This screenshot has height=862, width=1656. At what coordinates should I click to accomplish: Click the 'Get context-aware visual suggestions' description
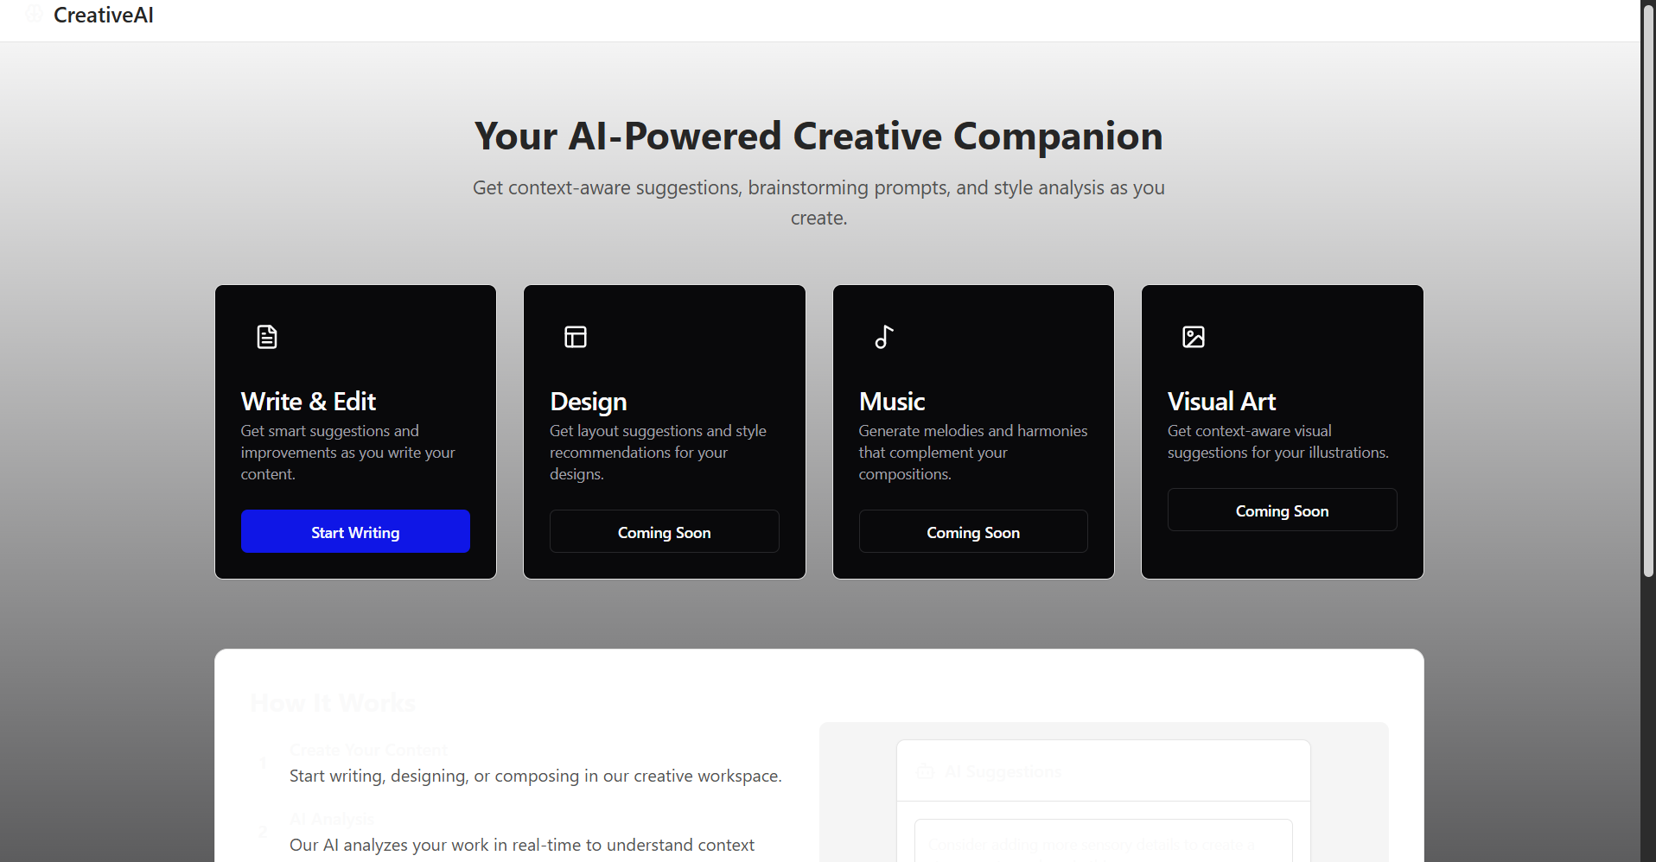pos(1277,441)
